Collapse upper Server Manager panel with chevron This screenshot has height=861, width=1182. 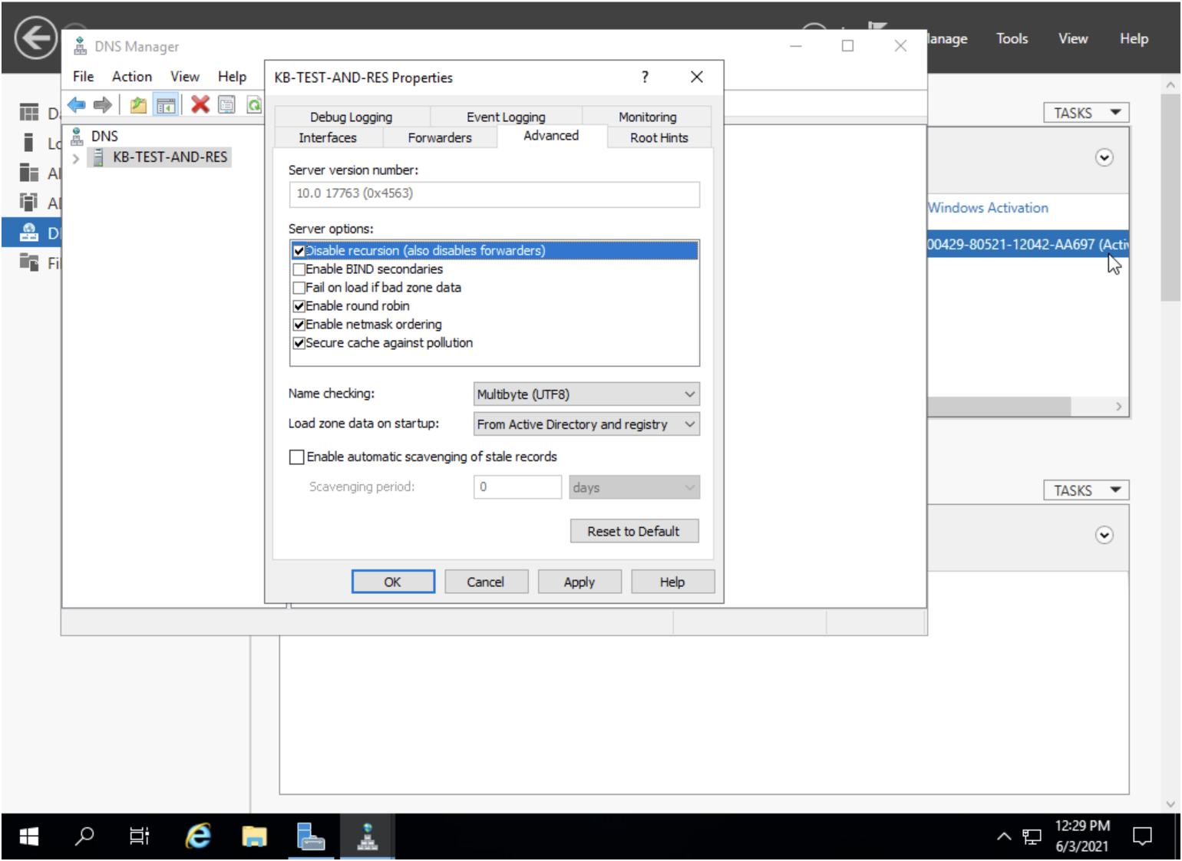1104,158
